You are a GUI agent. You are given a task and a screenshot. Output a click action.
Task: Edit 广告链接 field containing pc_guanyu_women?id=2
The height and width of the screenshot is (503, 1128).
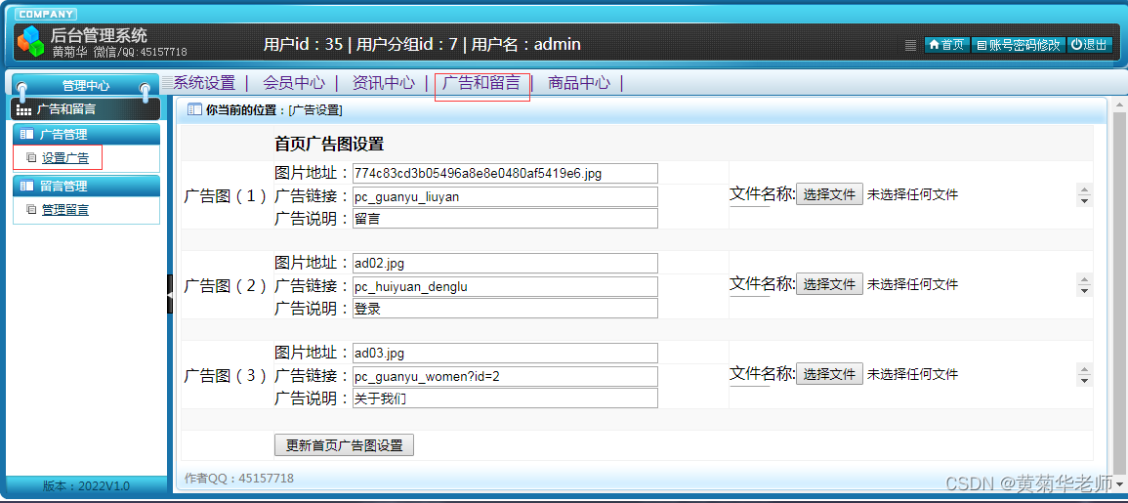pyautogui.click(x=505, y=376)
